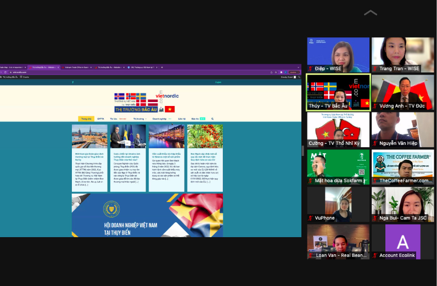
Task: Select Thúy - TV Bắc Âu video tile
Action: (338, 92)
